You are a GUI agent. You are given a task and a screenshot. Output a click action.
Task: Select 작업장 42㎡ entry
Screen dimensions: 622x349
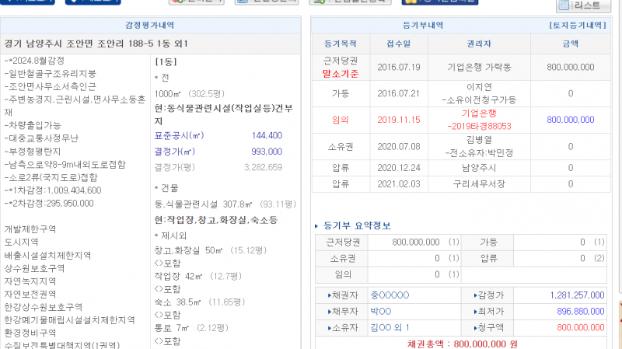point(198,276)
